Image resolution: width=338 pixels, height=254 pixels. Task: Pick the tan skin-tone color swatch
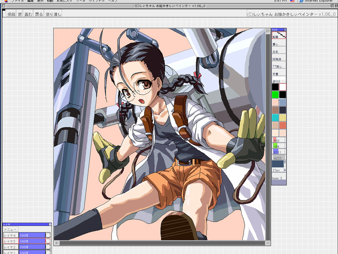pyautogui.click(x=275, y=125)
